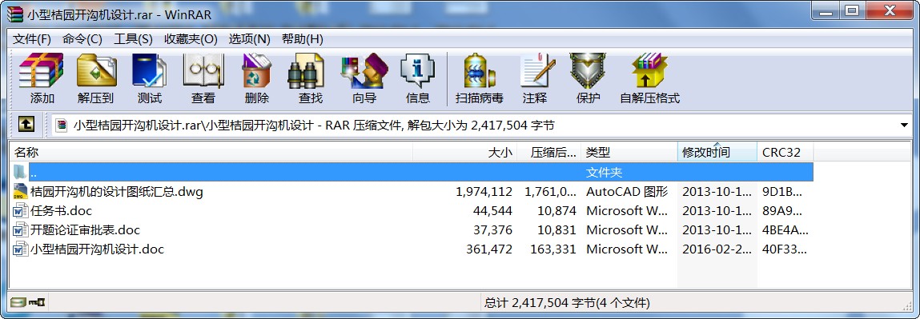Sort by 压缩后 size column header
The image size is (920, 319).
tap(549, 153)
